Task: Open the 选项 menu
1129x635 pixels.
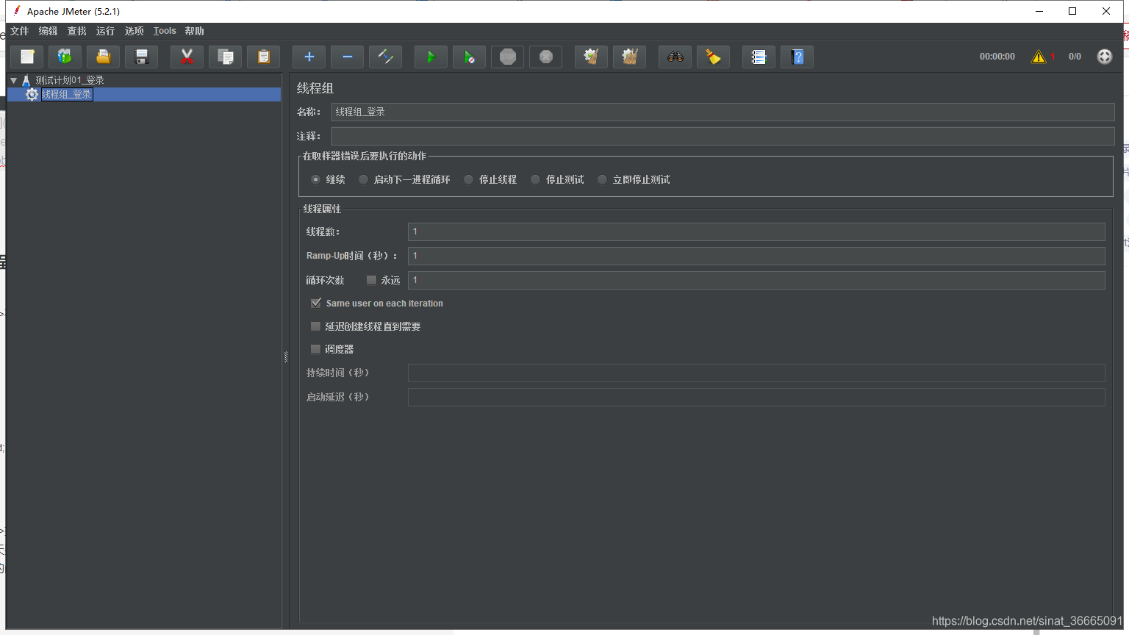Action: click(134, 31)
